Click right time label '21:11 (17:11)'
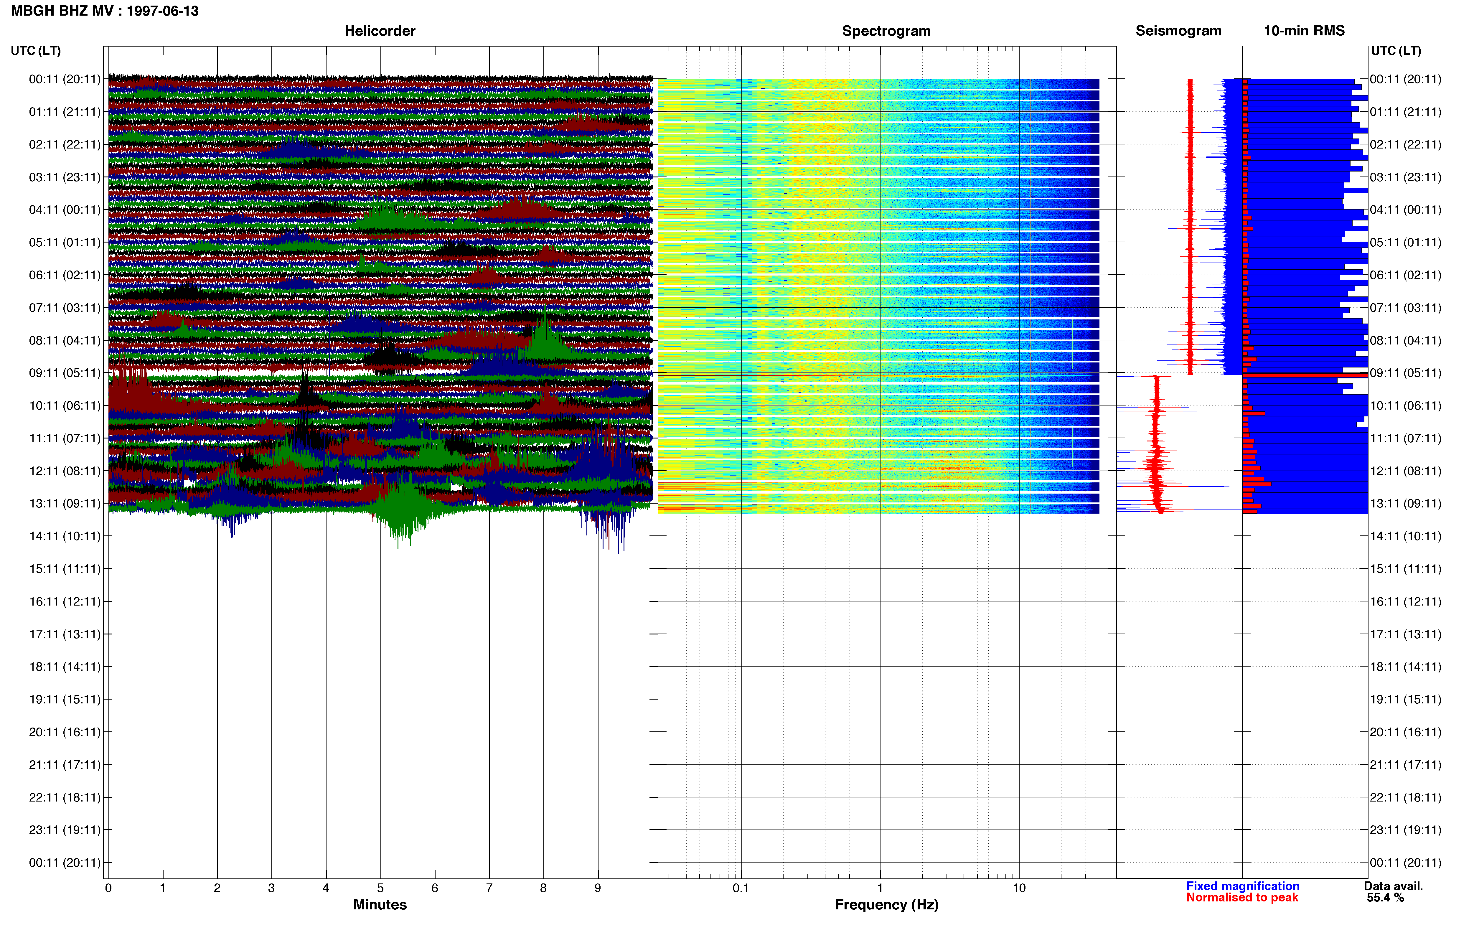 (x=1406, y=765)
